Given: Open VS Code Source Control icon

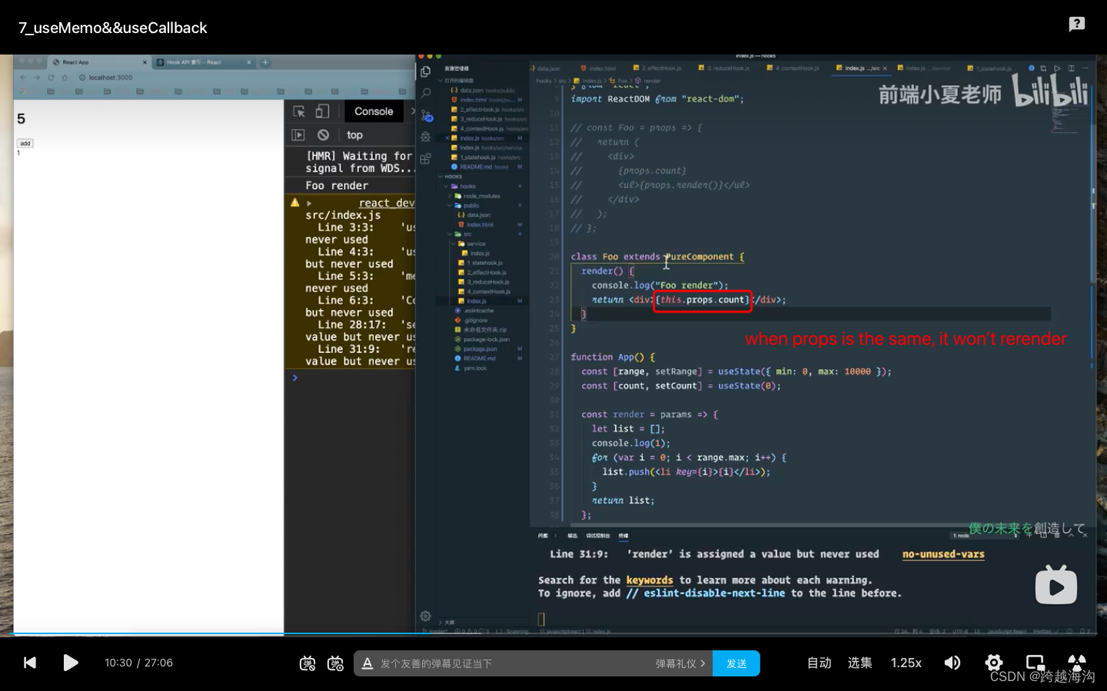Looking at the screenshot, I should coord(426,115).
